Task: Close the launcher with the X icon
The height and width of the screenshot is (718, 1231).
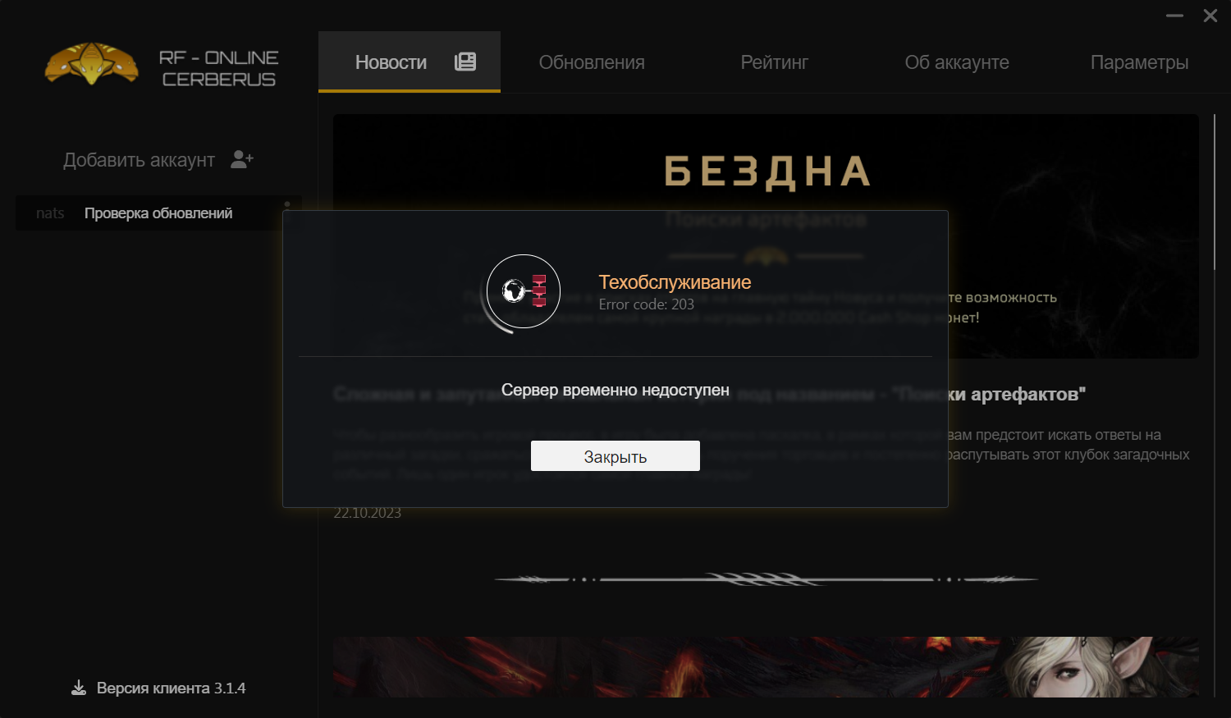Action: pos(1210,16)
